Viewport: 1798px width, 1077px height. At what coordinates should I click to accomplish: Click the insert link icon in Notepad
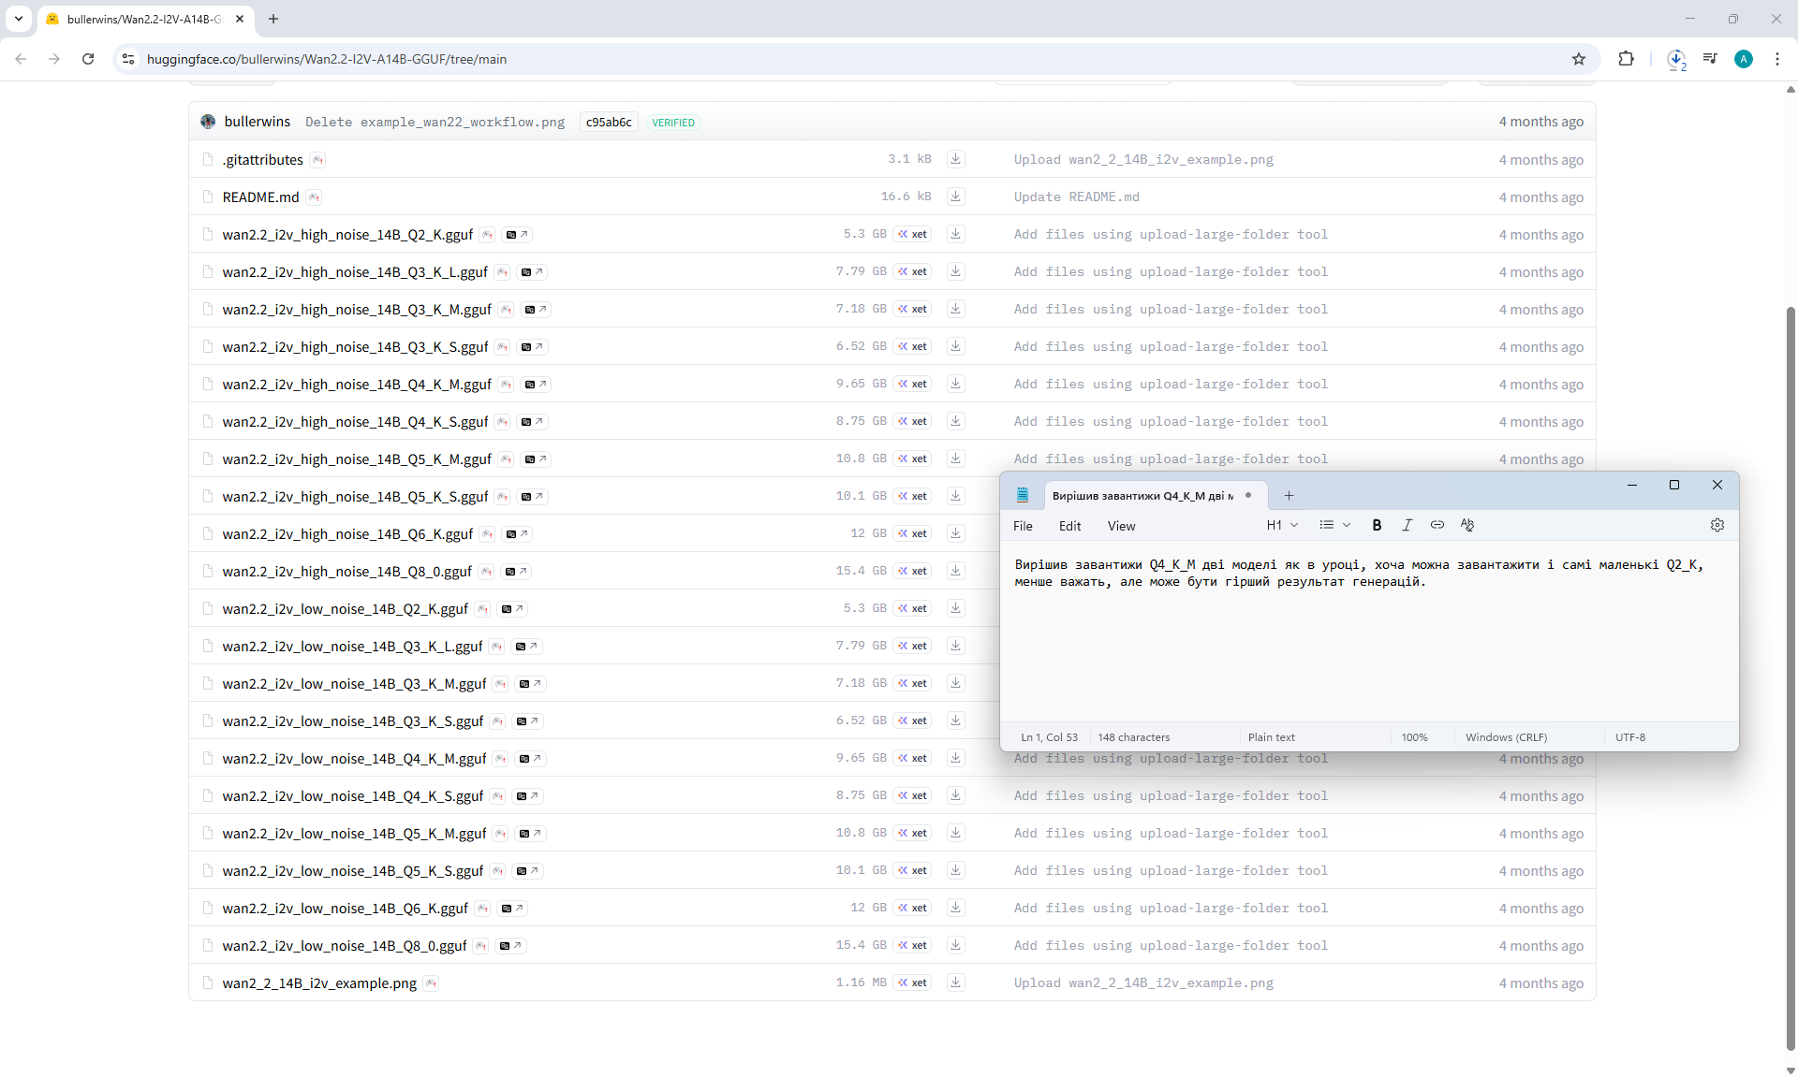pyautogui.click(x=1437, y=526)
